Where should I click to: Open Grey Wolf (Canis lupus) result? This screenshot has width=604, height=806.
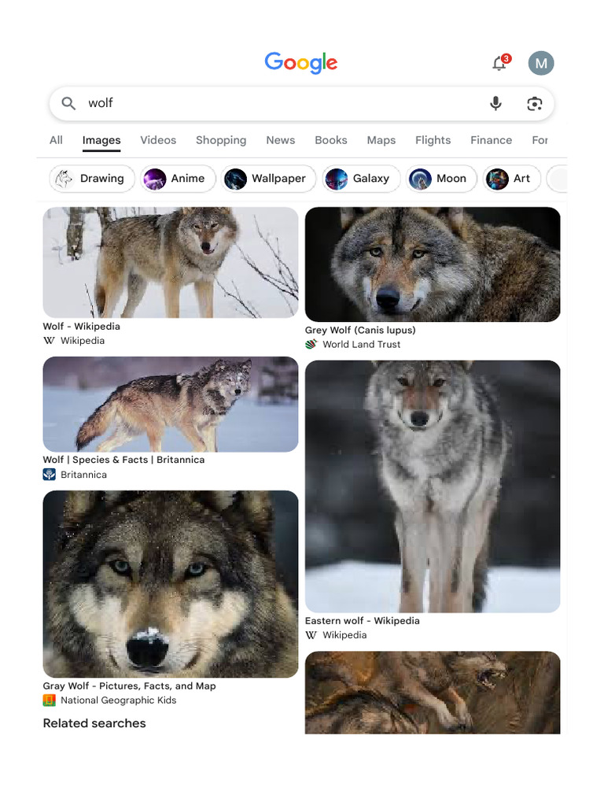pos(360,330)
